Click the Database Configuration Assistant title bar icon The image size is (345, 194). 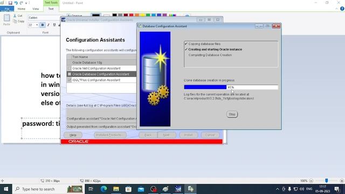point(140,26)
